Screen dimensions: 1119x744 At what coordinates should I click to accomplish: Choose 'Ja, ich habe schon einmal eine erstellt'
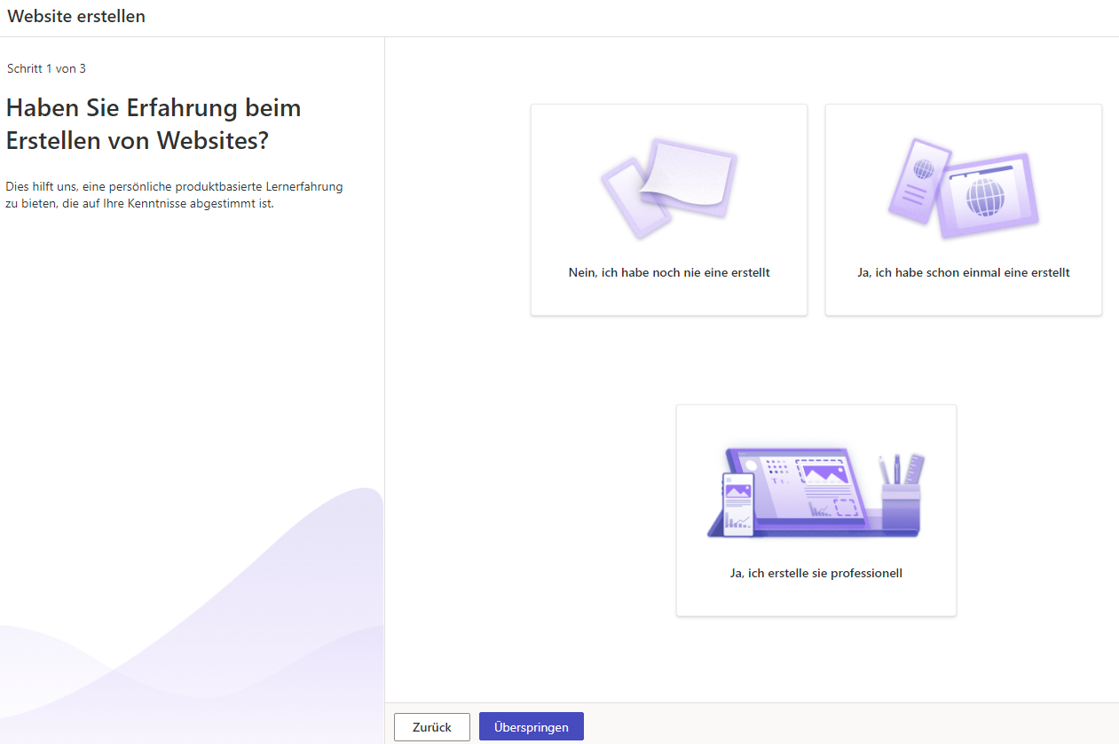coord(963,273)
